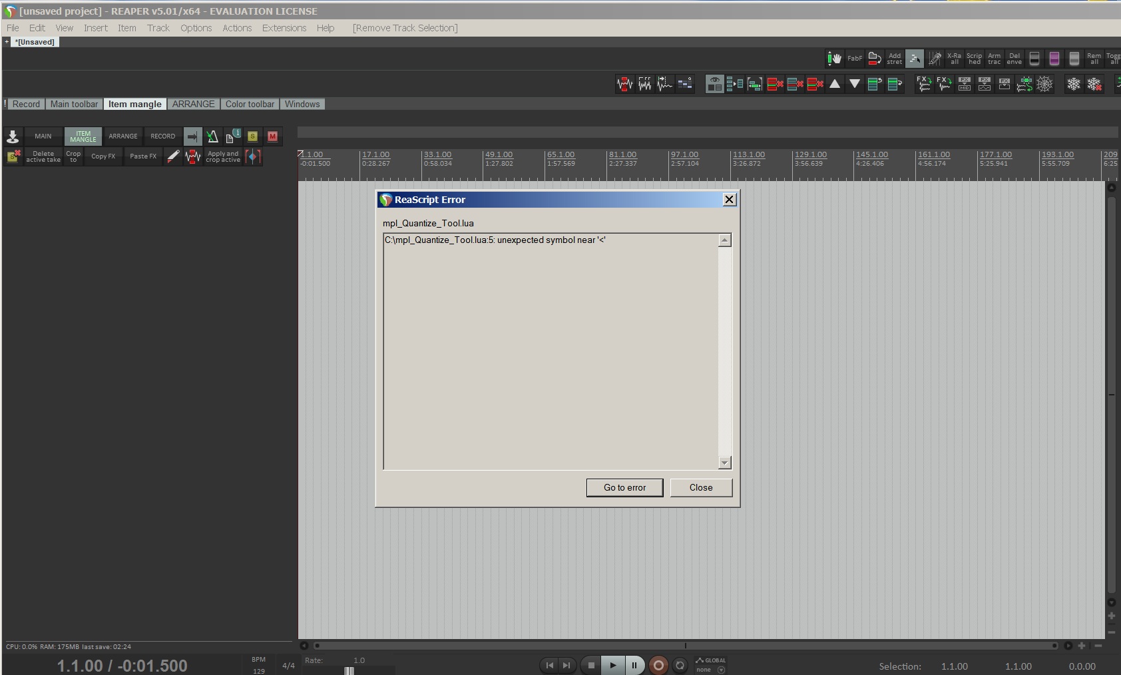1121x675 pixels.
Task: Click the pencil with dotted selection icon
Action: pyautogui.click(x=935, y=59)
